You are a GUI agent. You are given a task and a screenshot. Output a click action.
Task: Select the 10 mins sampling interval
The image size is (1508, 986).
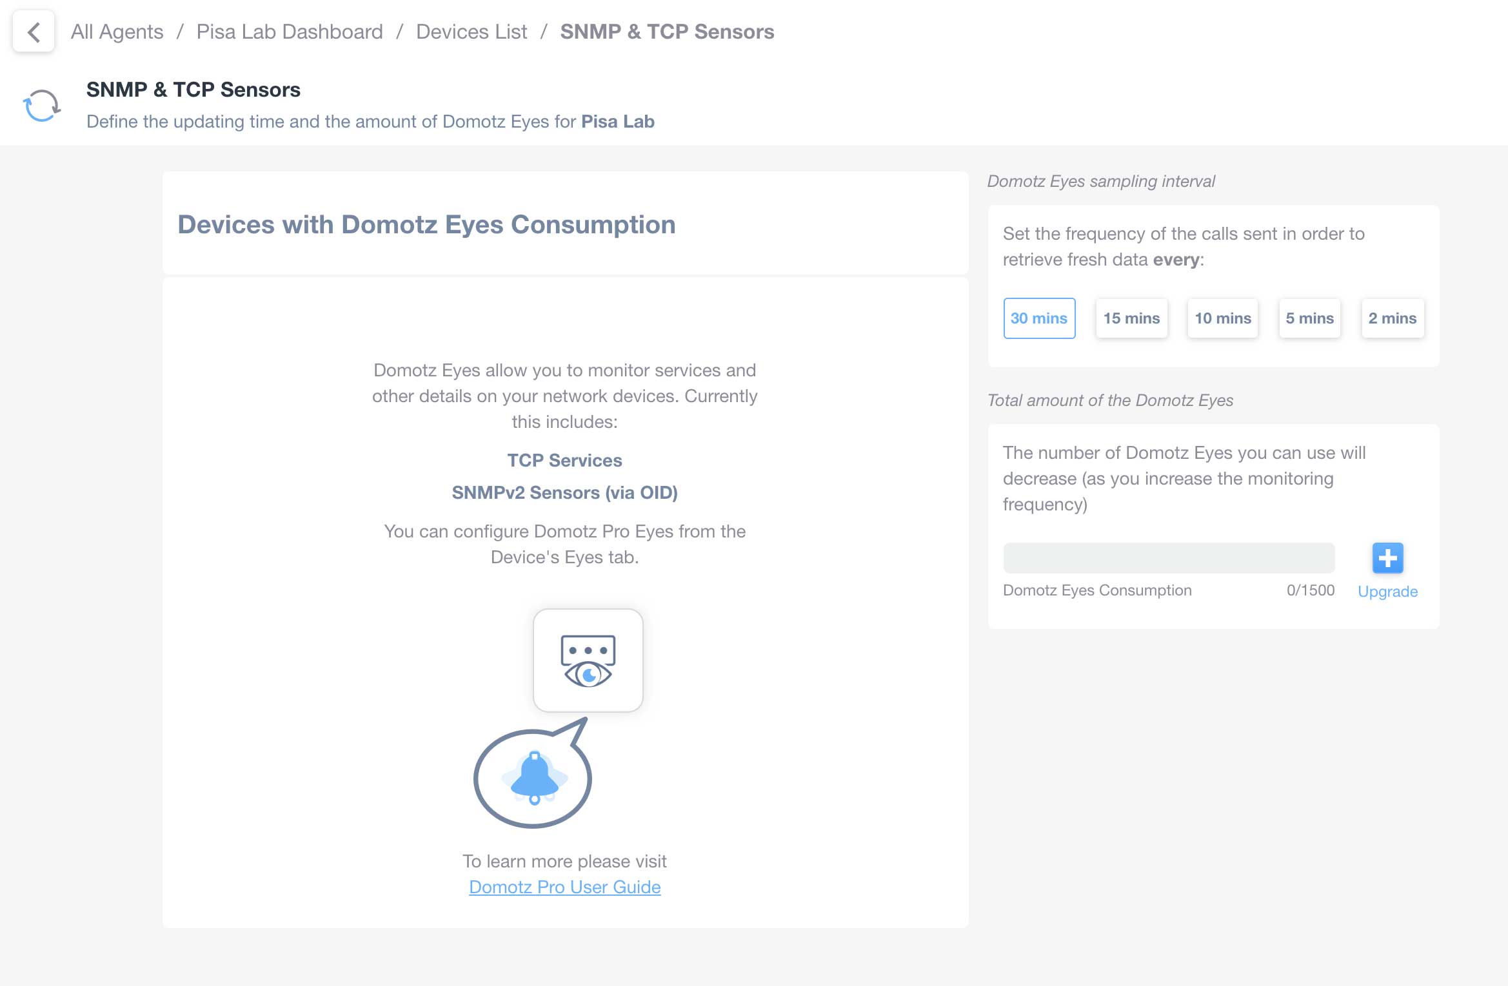[1223, 318]
